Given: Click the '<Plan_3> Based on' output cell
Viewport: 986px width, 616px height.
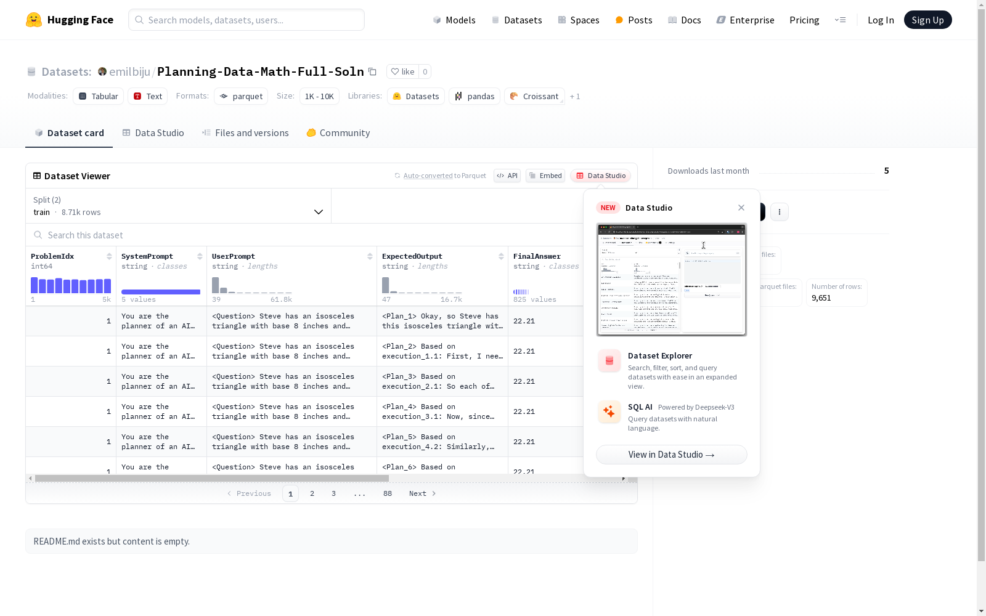Looking at the screenshot, I should pos(442,381).
